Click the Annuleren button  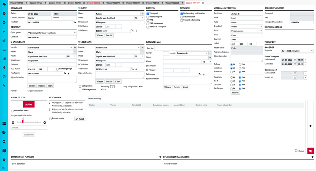tap(29, 135)
